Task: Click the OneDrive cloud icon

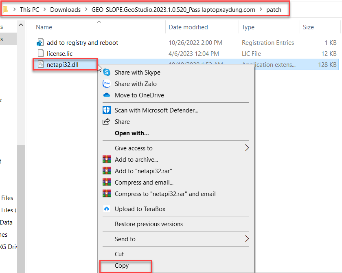Action: [x=107, y=95]
